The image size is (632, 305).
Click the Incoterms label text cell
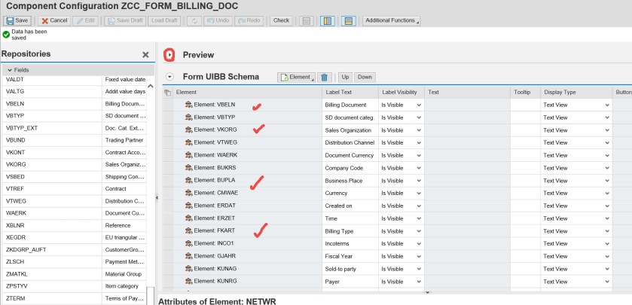(350, 244)
